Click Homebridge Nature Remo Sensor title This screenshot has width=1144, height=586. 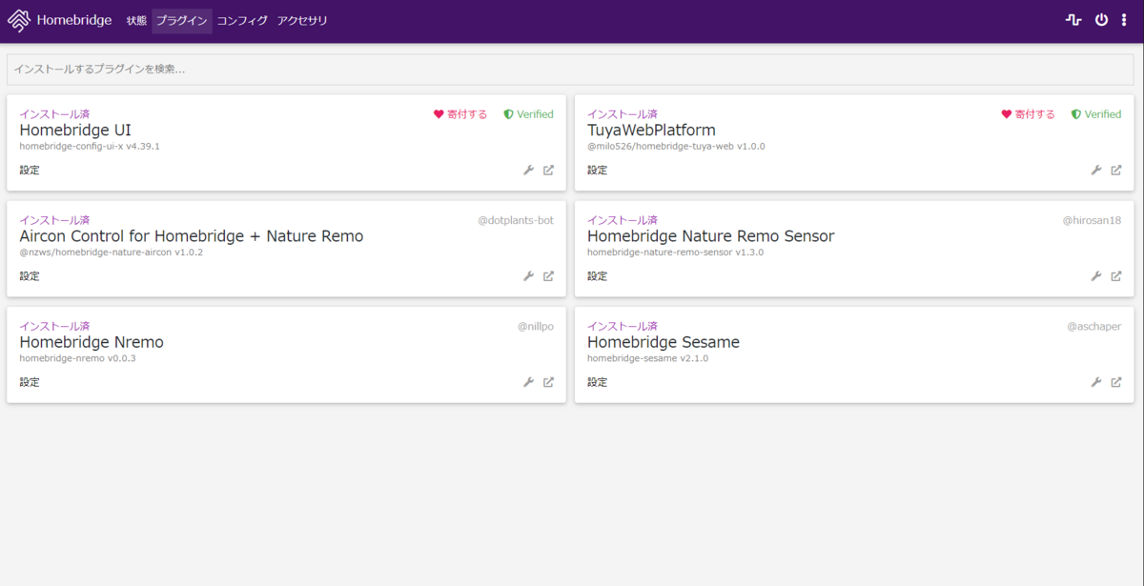click(711, 236)
